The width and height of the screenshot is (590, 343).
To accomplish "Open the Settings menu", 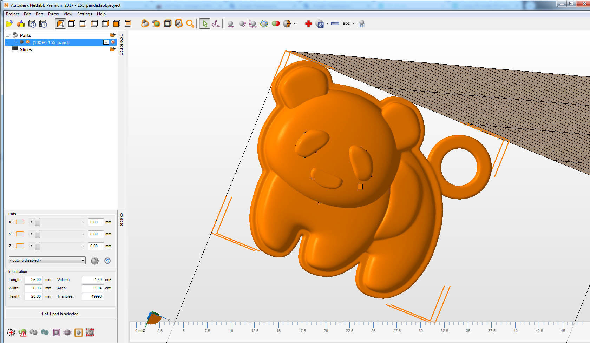I will click(84, 14).
